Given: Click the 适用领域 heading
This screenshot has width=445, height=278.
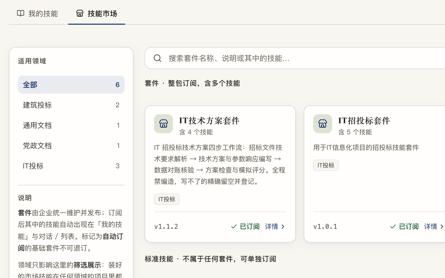Looking at the screenshot, I should (x=32, y=61).
